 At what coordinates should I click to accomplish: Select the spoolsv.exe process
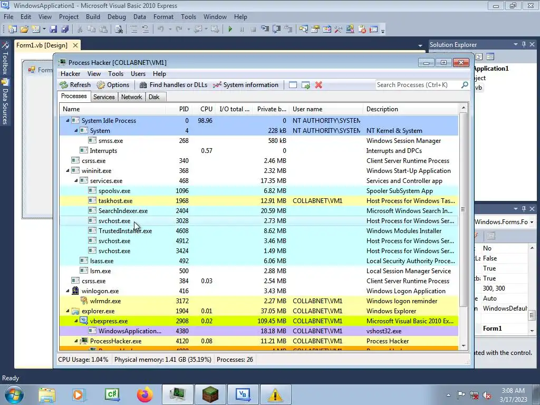pyautogui.click(x=258, y=191)
